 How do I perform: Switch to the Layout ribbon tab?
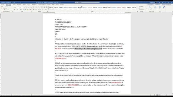tap(29, 5)
